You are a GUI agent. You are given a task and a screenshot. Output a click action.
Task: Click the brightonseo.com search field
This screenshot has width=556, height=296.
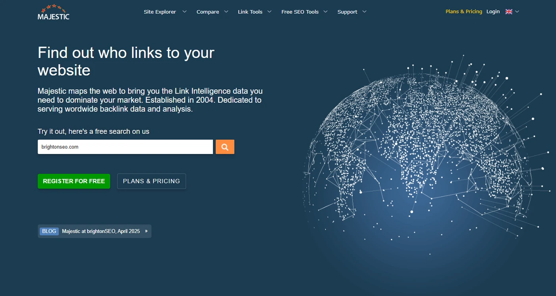pos(125,147)
